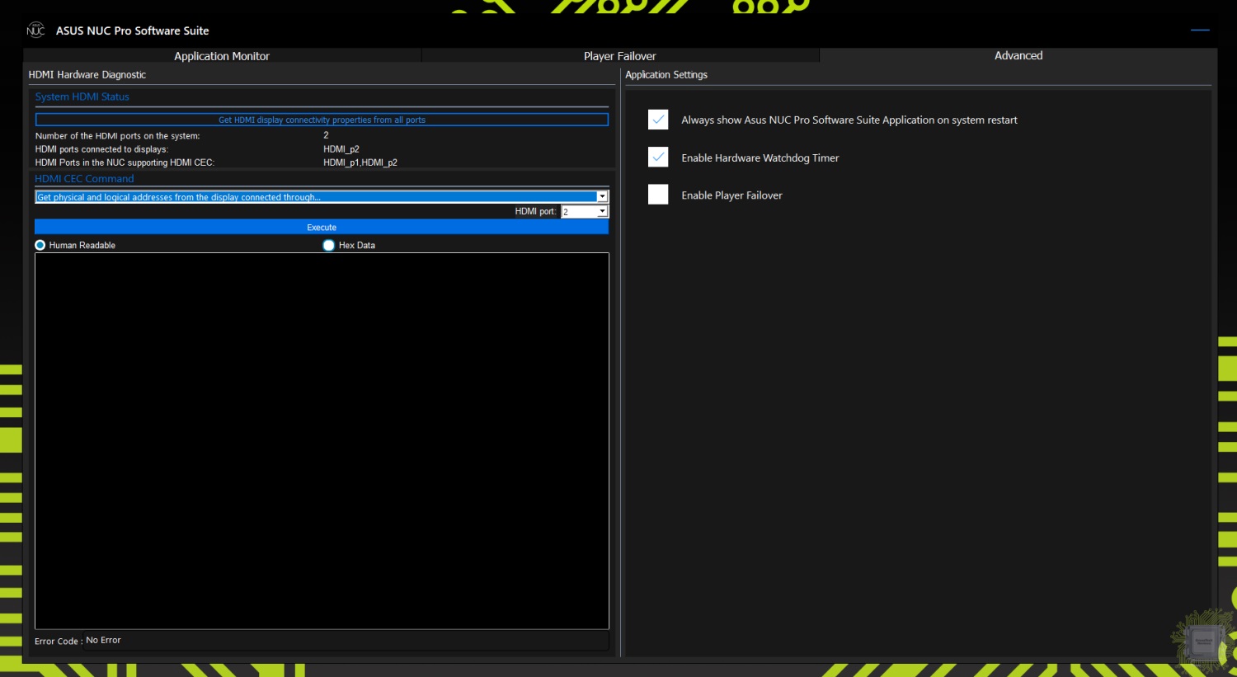Get HDMI display connectivity properties from all ports
This screenshot has width=1237, height=677.
322,120
